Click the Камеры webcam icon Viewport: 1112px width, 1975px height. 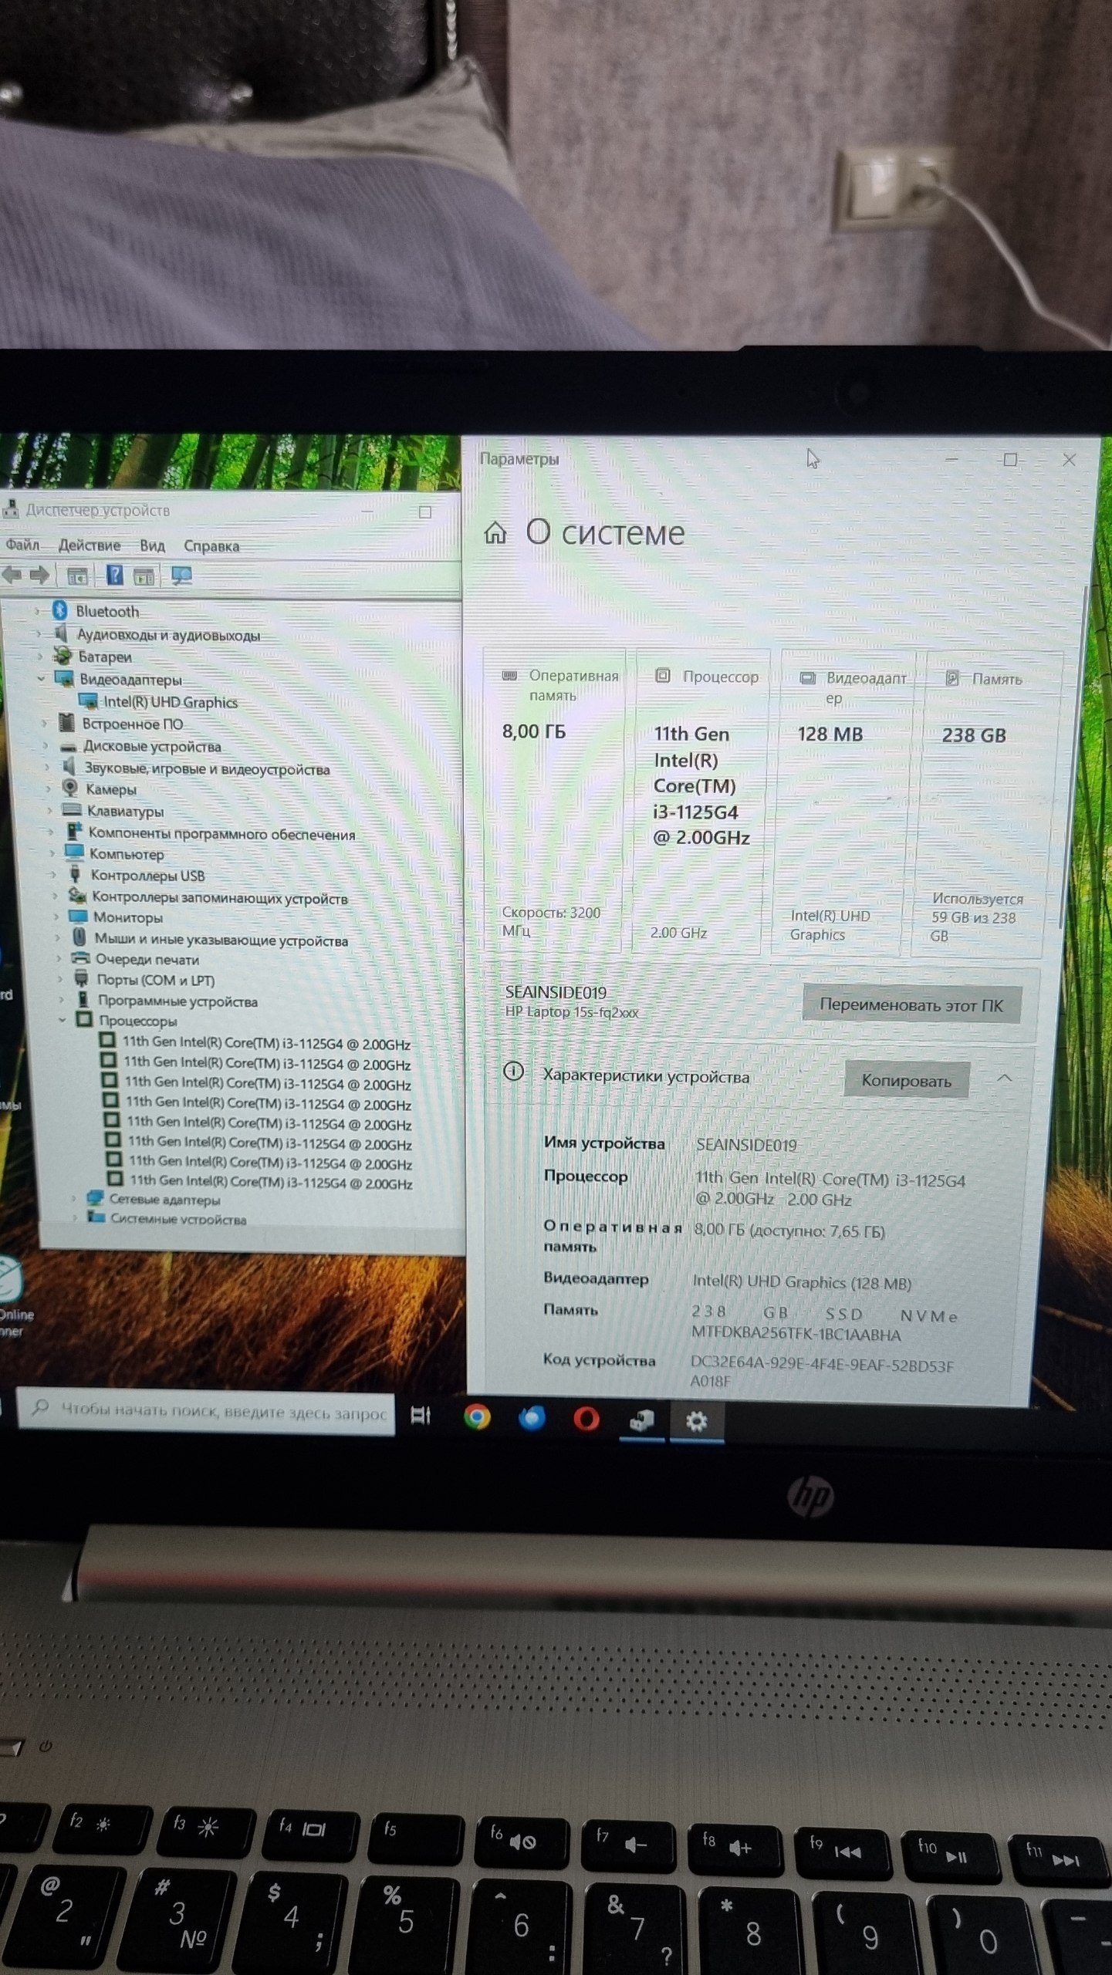70,788
